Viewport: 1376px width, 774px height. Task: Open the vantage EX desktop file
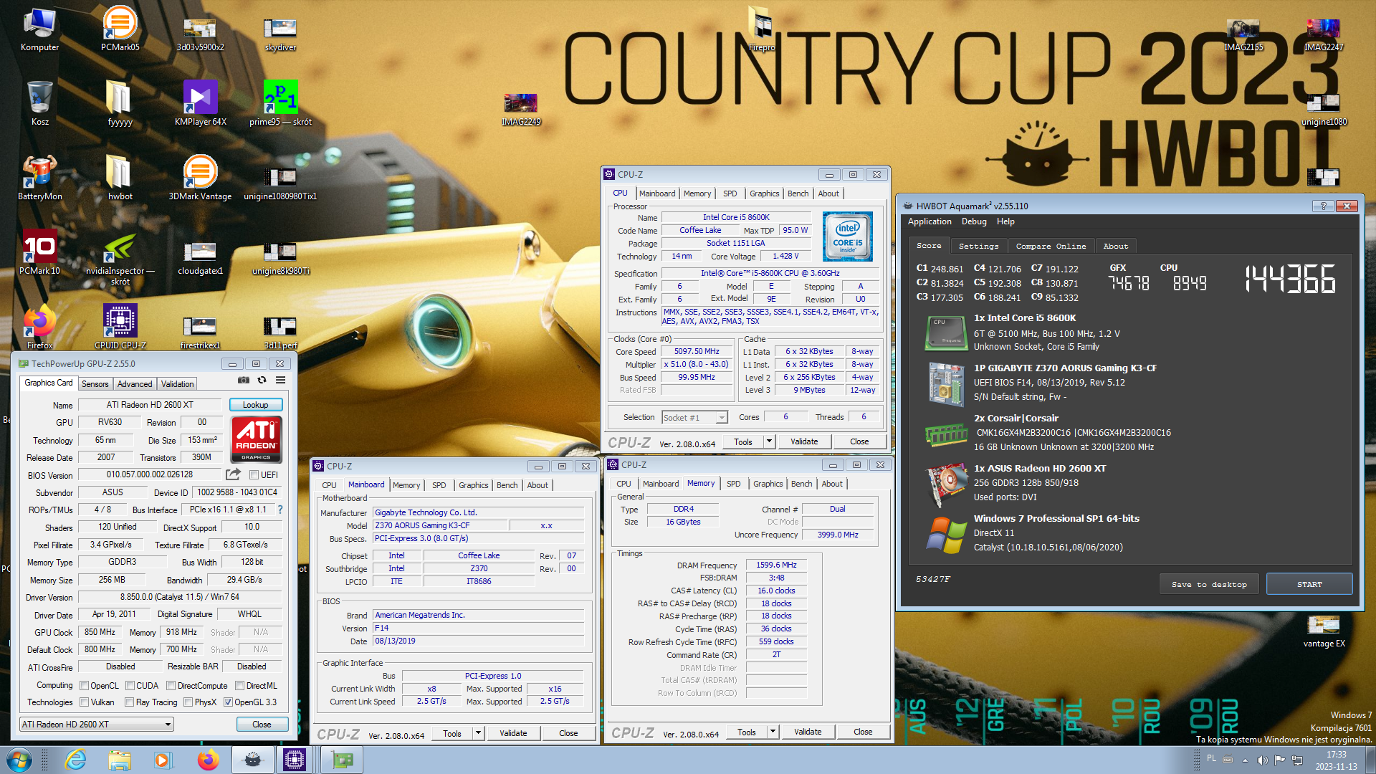[1324, 631]
